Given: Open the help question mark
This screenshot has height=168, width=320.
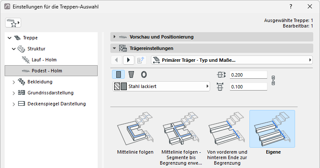Looking at the screenshot, I should pos(290,6).
